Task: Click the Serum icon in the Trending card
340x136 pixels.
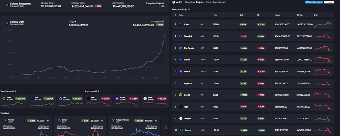Action: click(59, 121)
